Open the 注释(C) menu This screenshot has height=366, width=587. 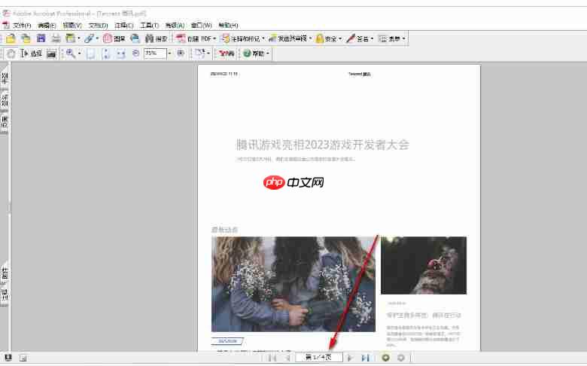point(124,26)
